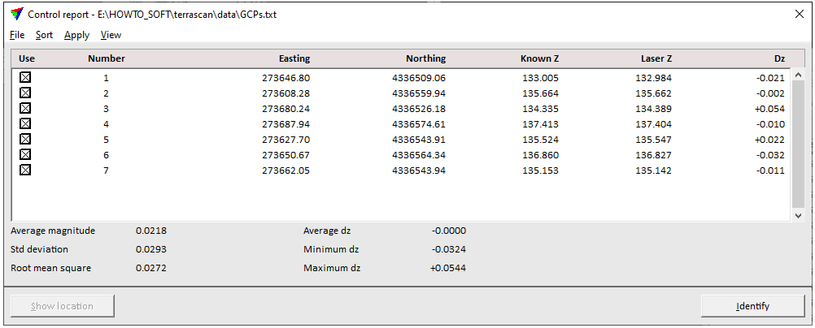Open the Sort menu
The image size is (815, 328).
(44, 35)
